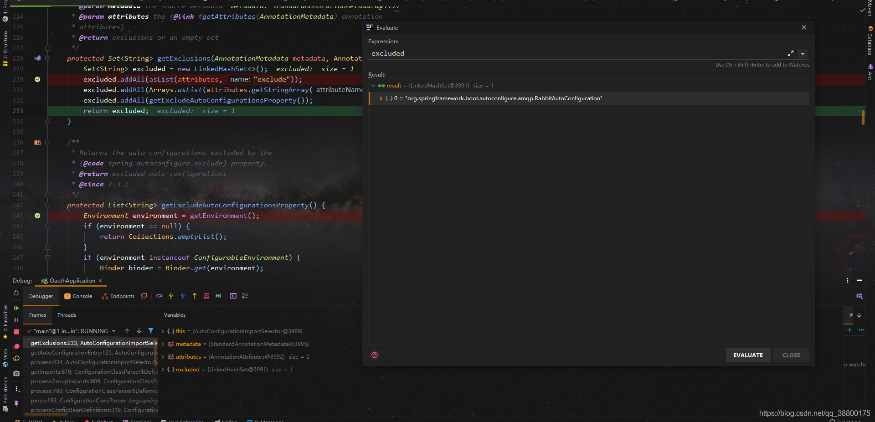Toggle frames filter funnel icon
This screenshot has width=875, height=422.
click(151, 331)
